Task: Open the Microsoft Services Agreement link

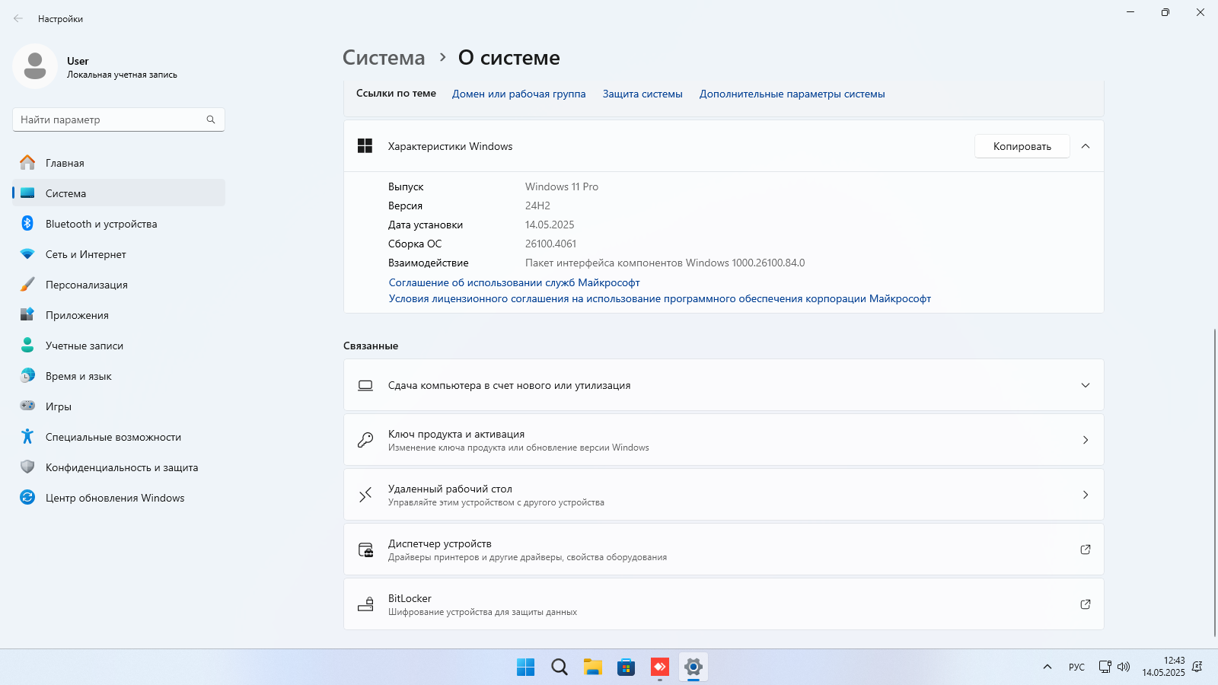Action: pyautogui.click(x=514, y=282)
